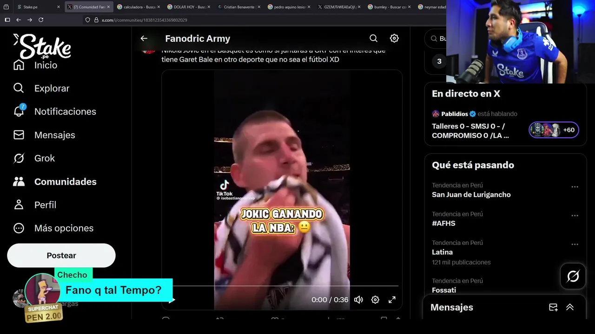Open community settings gear icon

394,39
